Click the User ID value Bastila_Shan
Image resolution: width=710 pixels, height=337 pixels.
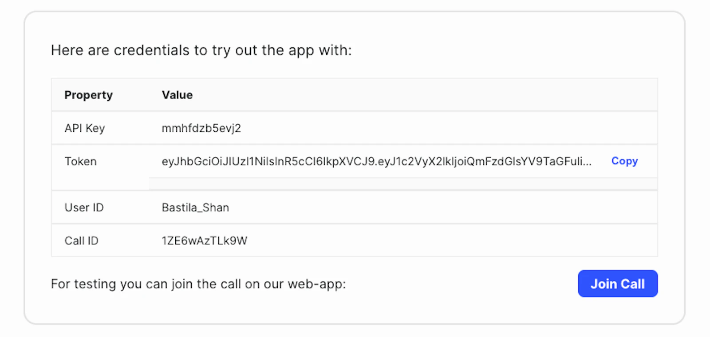195,207
